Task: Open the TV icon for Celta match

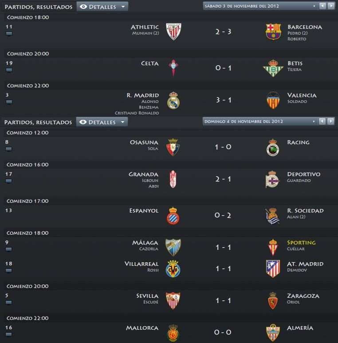Action: pos(9,70)
